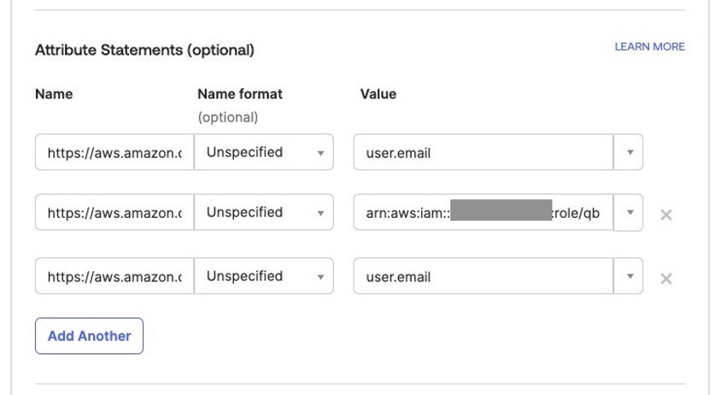Viewport: 721px width, 395px height.
Task: Click the Name column label
Action: point(54,94)
